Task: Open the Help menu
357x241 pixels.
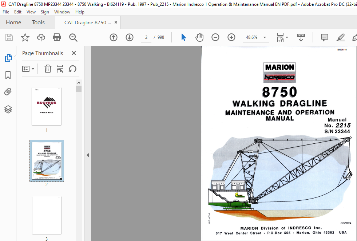Action: point(80,12)
